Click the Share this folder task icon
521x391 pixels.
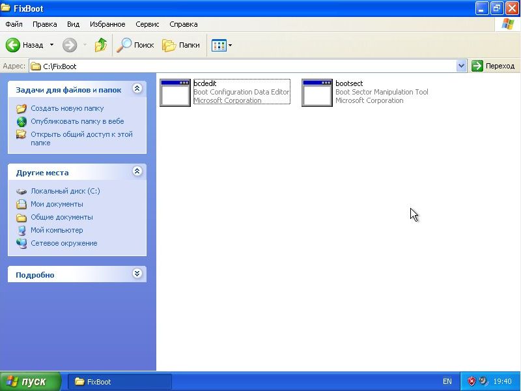[x=21, y=135]
